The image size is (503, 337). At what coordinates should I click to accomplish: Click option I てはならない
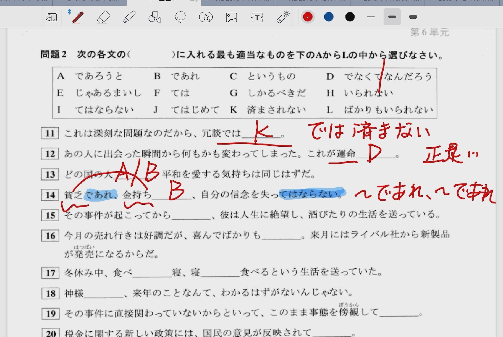tap(95, 110)
